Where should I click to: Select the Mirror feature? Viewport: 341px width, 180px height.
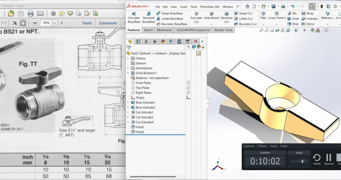(308, 24)
